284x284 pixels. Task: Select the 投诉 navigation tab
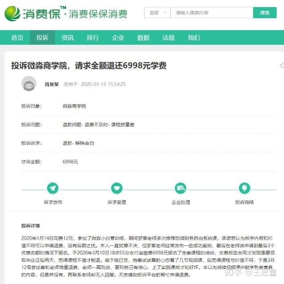coord(42,38)
